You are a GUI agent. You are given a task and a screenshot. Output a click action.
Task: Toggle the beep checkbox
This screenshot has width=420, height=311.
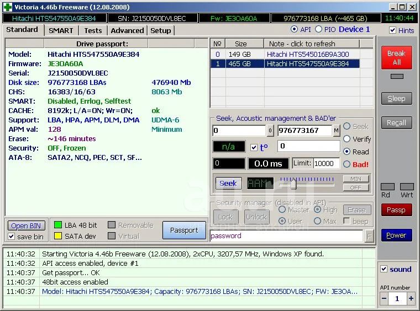coord(347,221)
